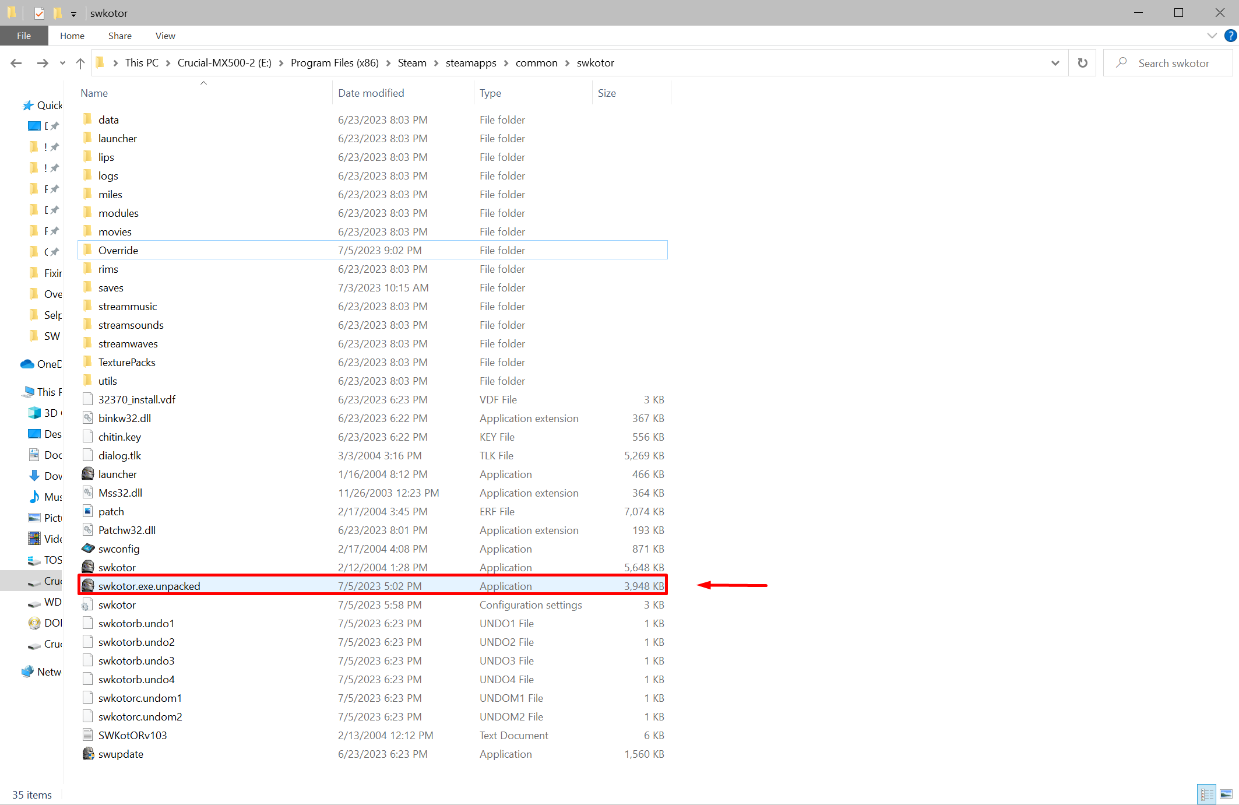The image size is (1239, 805).
Task: Click the Refresh address bar icon
Action: (1082, 63)
